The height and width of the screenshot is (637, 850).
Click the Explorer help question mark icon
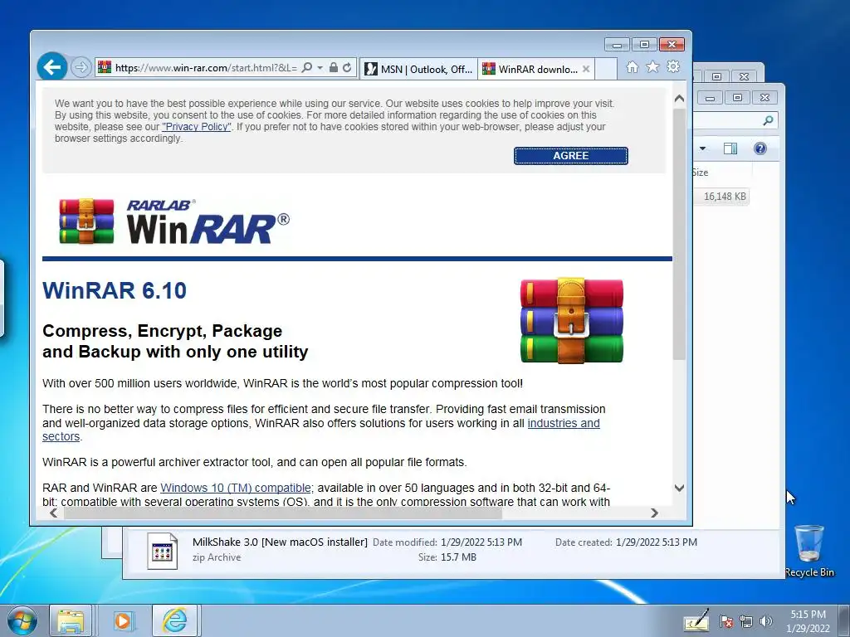[760, 148]
